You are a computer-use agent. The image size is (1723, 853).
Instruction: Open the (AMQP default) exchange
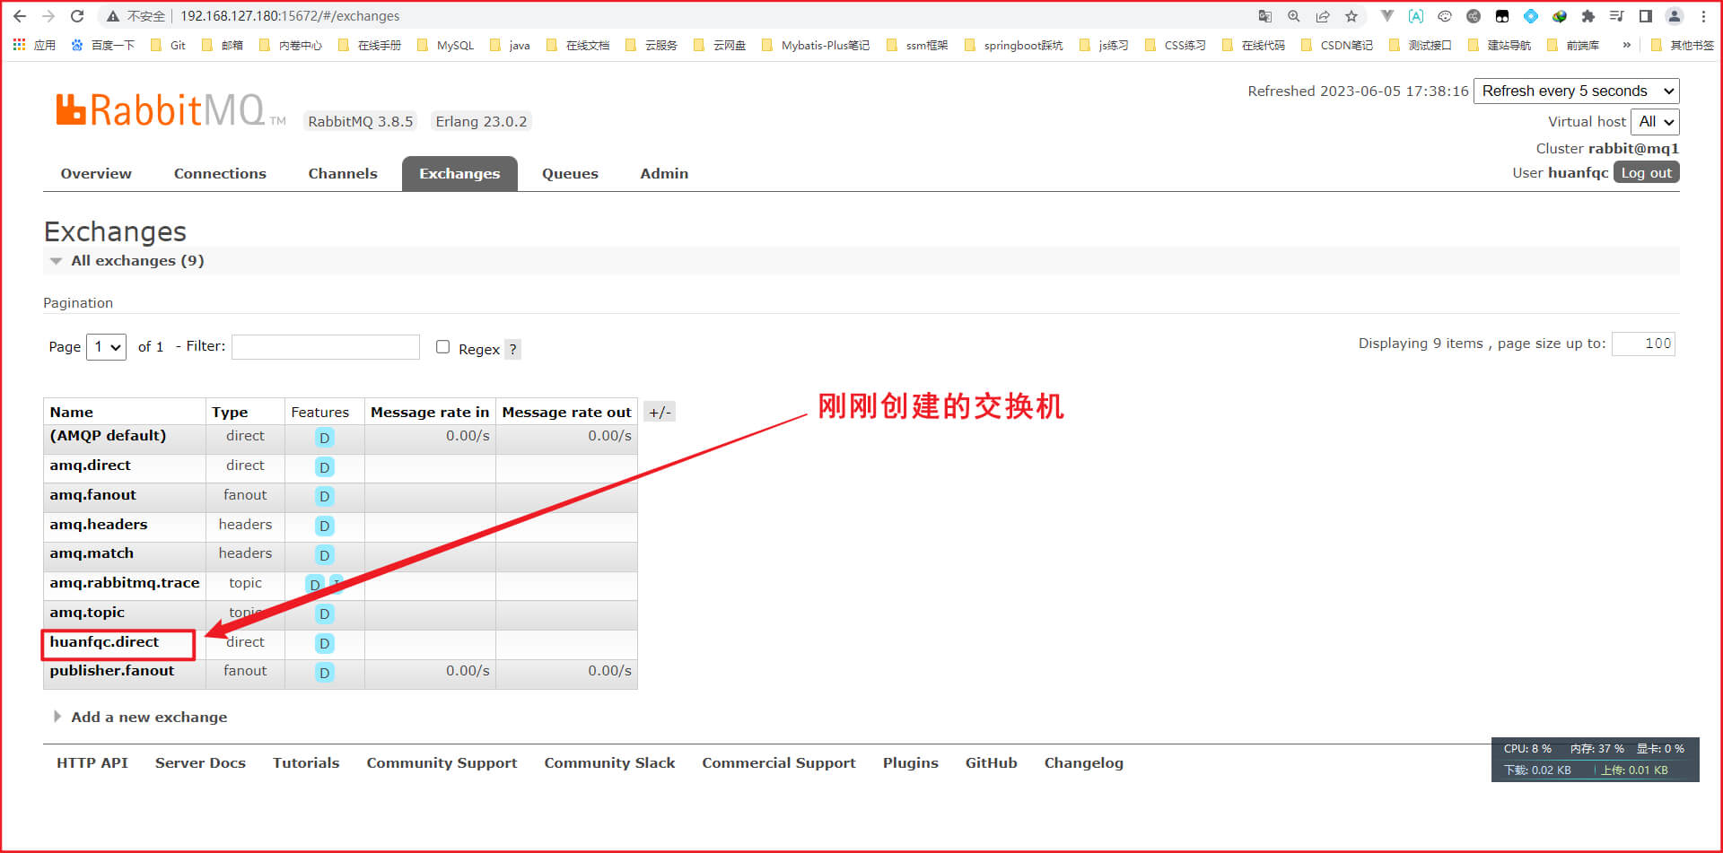tap(108, 436)
